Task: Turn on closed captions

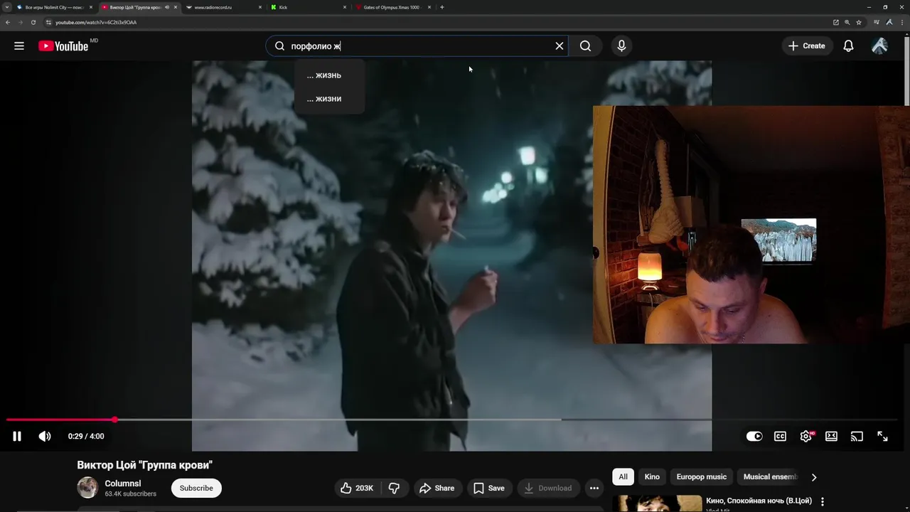Action: tap(780, 437)
